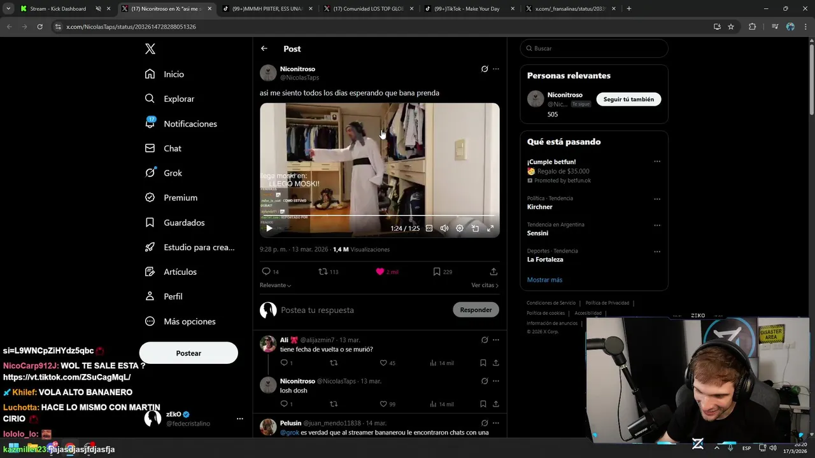Viewport: 815px width, 458px height.
Task: Open browser extensions puzzle icon
Action: click(x=752, y=27)
